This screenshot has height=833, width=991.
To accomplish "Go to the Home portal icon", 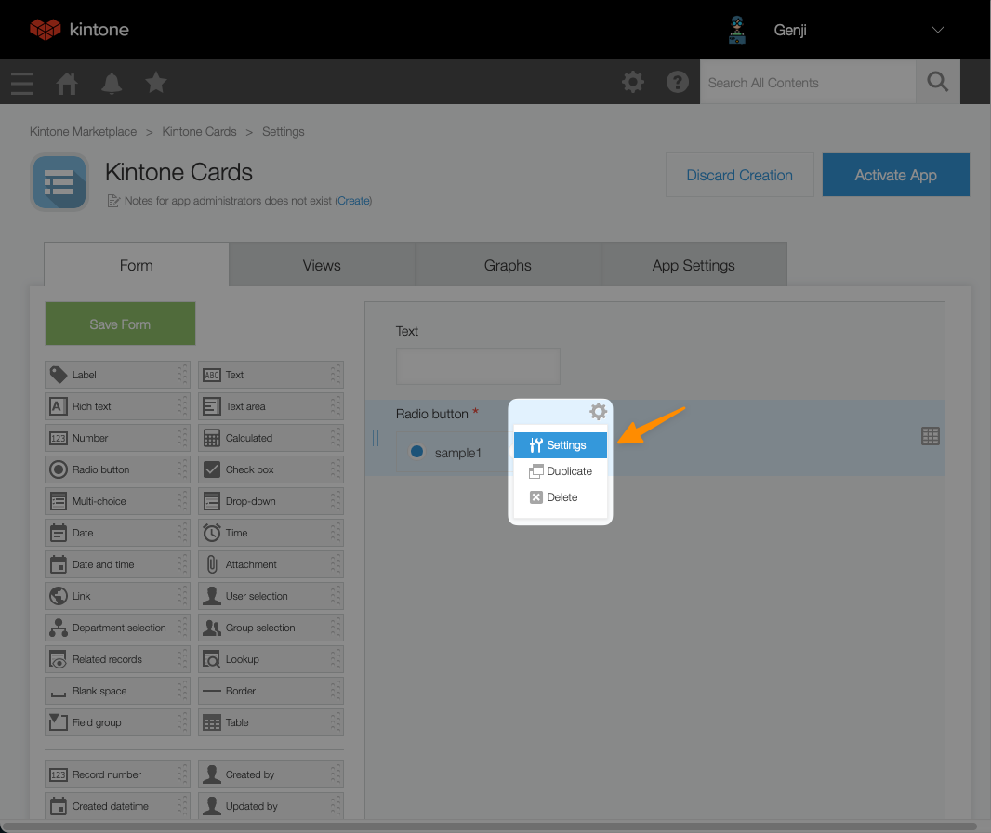I will 67,83.
